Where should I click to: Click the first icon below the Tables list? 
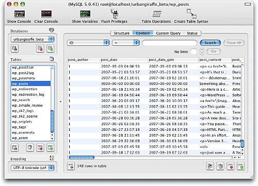pyautogui.click(x=15, y=147)
